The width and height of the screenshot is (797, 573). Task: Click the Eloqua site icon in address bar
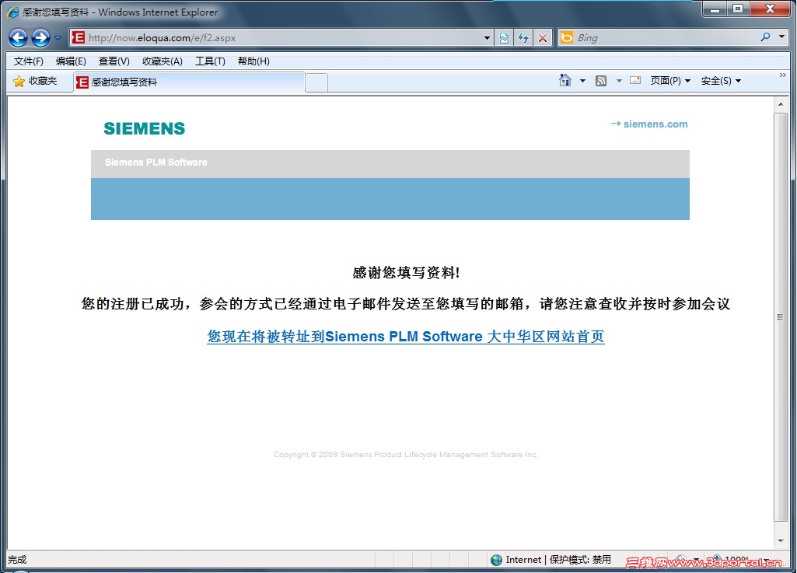tap(79, 37)
